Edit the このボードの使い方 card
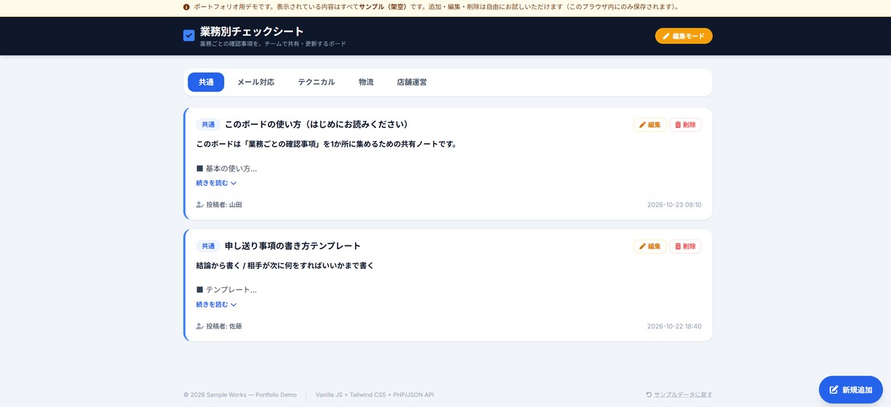891x407 pixels. pyautogui.click(x=650, y=125)
